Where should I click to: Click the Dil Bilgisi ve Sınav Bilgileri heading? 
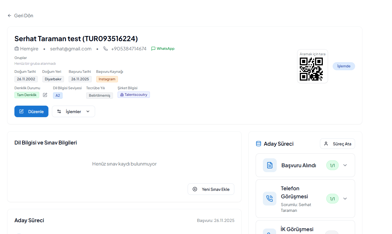[46, 142]
